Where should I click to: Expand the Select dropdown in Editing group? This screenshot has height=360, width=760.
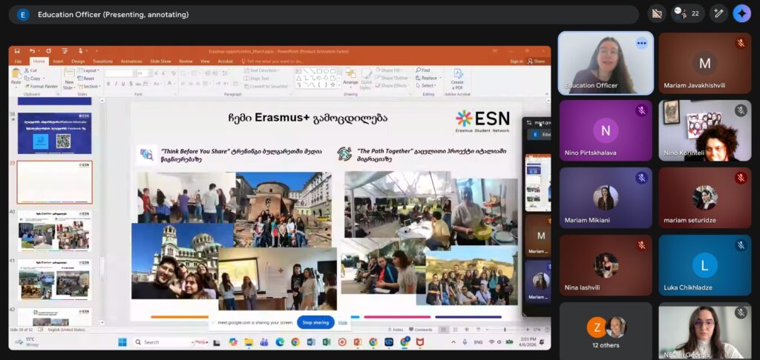pos(428,86)
